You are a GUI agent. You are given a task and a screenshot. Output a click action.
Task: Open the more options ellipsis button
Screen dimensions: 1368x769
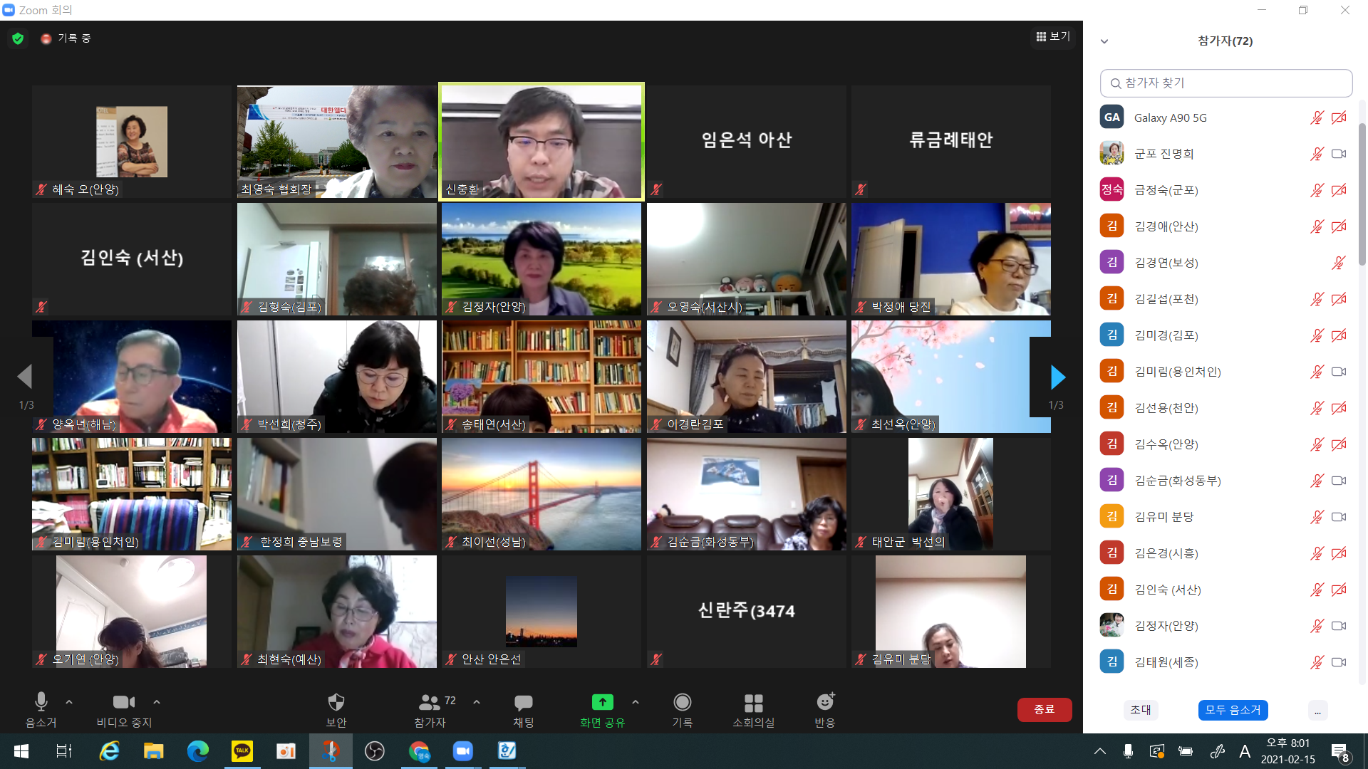[1317, 710]
